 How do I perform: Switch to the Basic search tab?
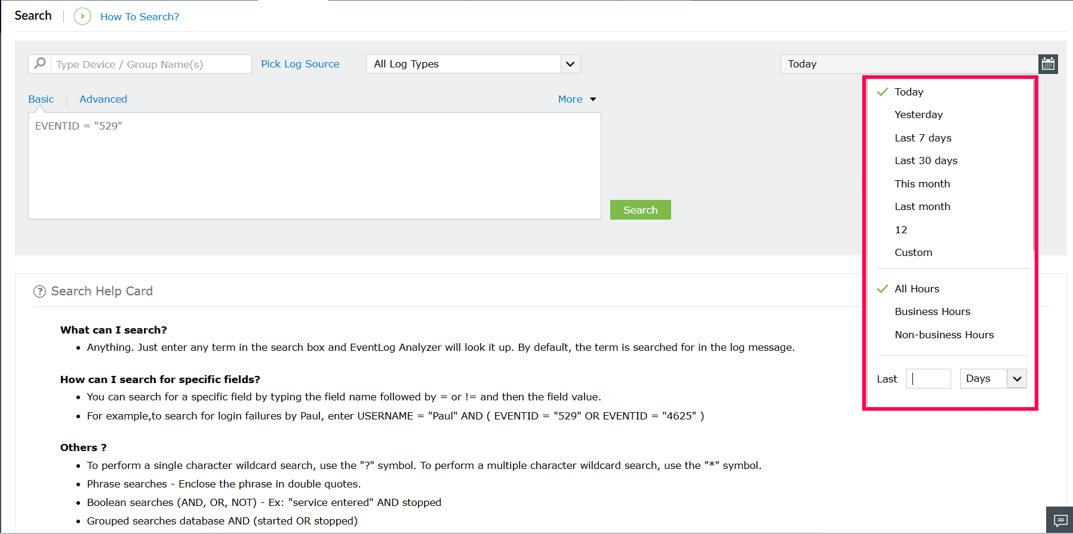[x=41, y=99]
